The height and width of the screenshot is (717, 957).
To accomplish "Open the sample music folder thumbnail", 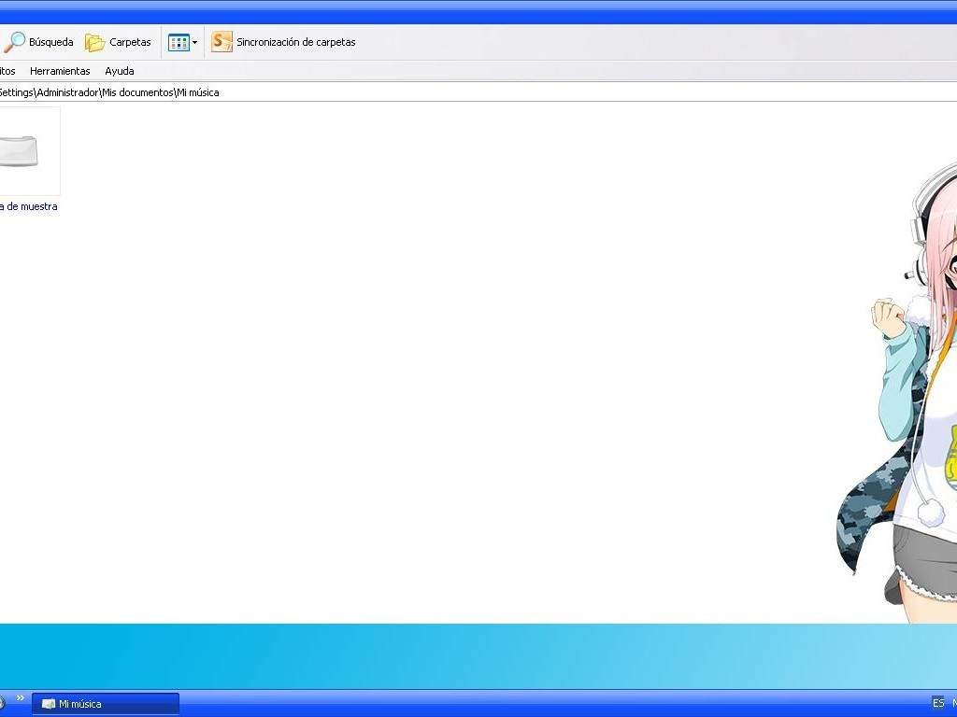I will 22,151.
